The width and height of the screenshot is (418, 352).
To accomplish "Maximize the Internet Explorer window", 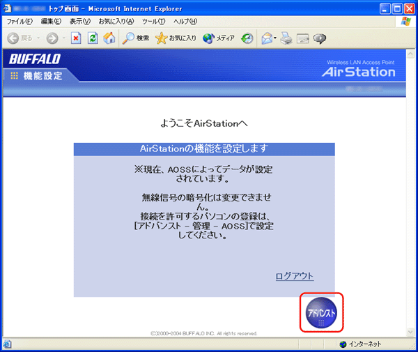I will click(x=397, y=9).
